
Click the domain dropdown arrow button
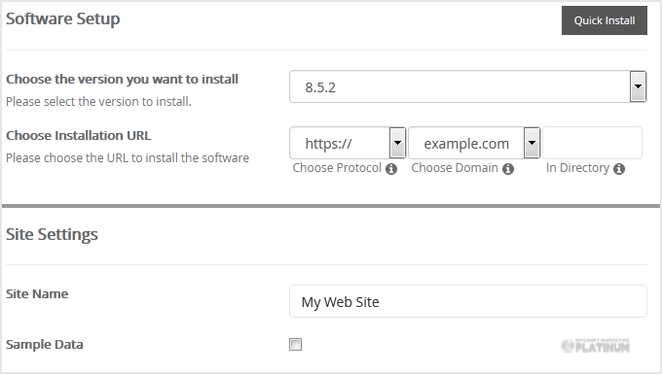click(532, 143)
